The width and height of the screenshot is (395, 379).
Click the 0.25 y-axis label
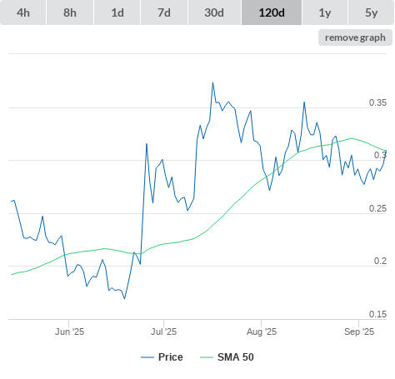377,208
